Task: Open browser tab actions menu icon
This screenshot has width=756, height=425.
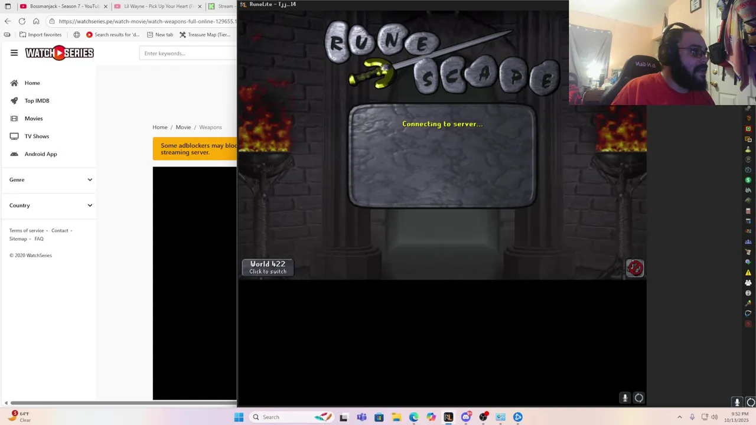Action: [x=8, y=6]
